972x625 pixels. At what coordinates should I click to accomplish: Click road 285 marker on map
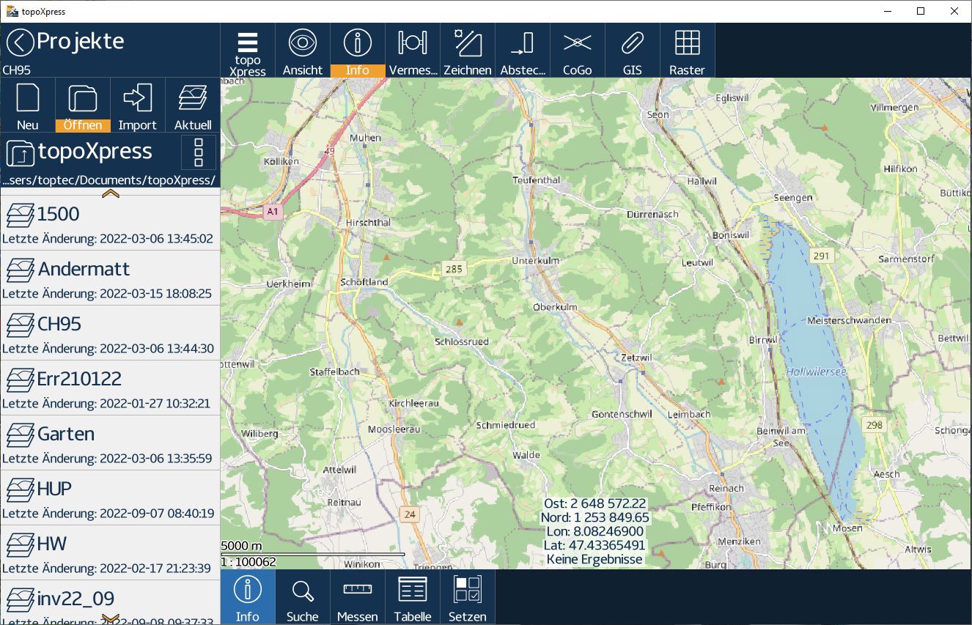coord(454,269)
